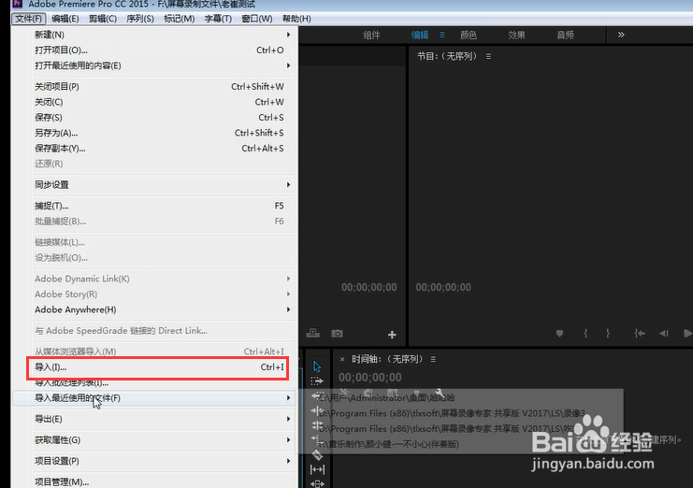Expand the 项目设置(P) submenu

coord(288,461)
